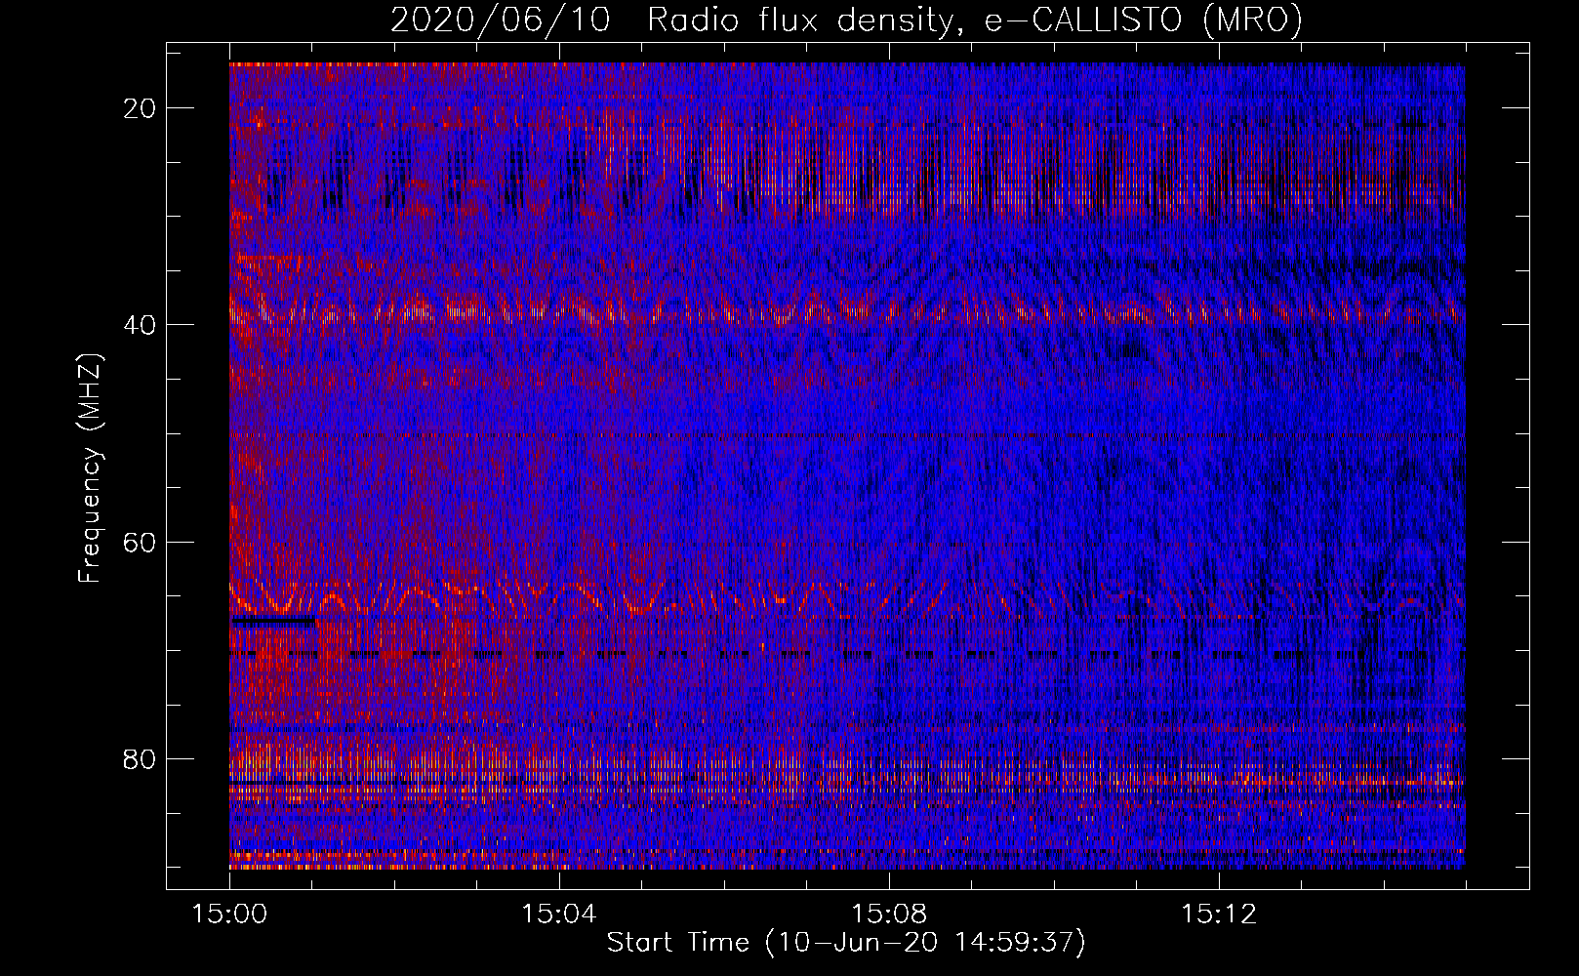The height and width of the screenshot is (976, 1579).
Task: Click the plot title '2020/06/10 Radio flux density, e-CALLISTO (MRO)'
Action: coord(846,20)
